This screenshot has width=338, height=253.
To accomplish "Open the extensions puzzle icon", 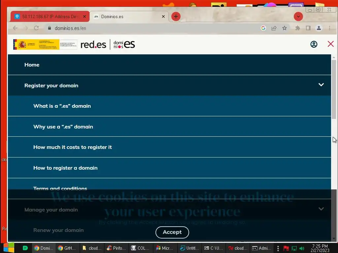I will click(298, 28).
